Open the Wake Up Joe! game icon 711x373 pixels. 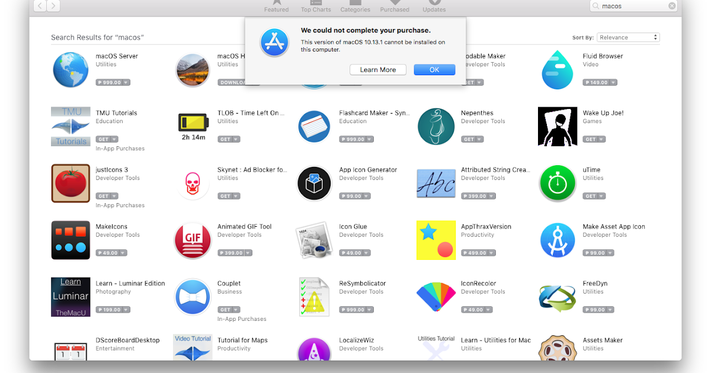point(557,127)
